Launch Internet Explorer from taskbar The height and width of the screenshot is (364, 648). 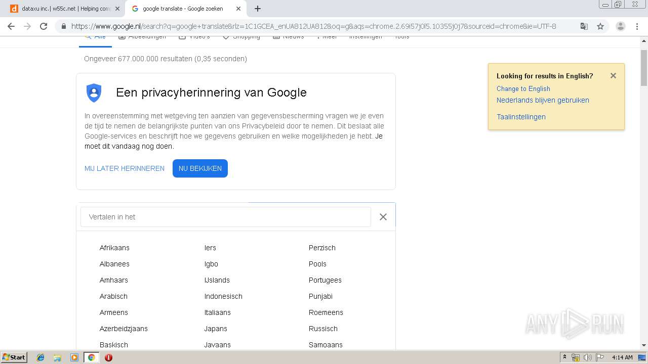40,357
